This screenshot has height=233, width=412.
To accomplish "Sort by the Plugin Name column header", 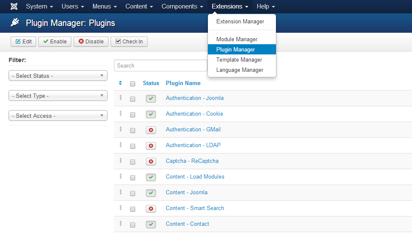I will [183, 83].
